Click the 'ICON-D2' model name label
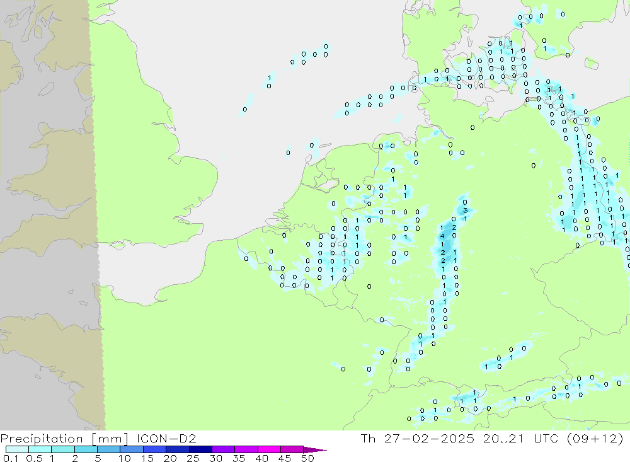Image resolution: width=630 pixels, height=462 pixels. click(166, 438)
